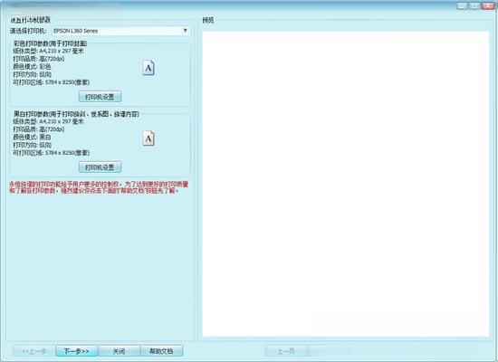This screenshot has width=498, height=362.
Task: Click inside the white preview page area
Action: point(346,184)
